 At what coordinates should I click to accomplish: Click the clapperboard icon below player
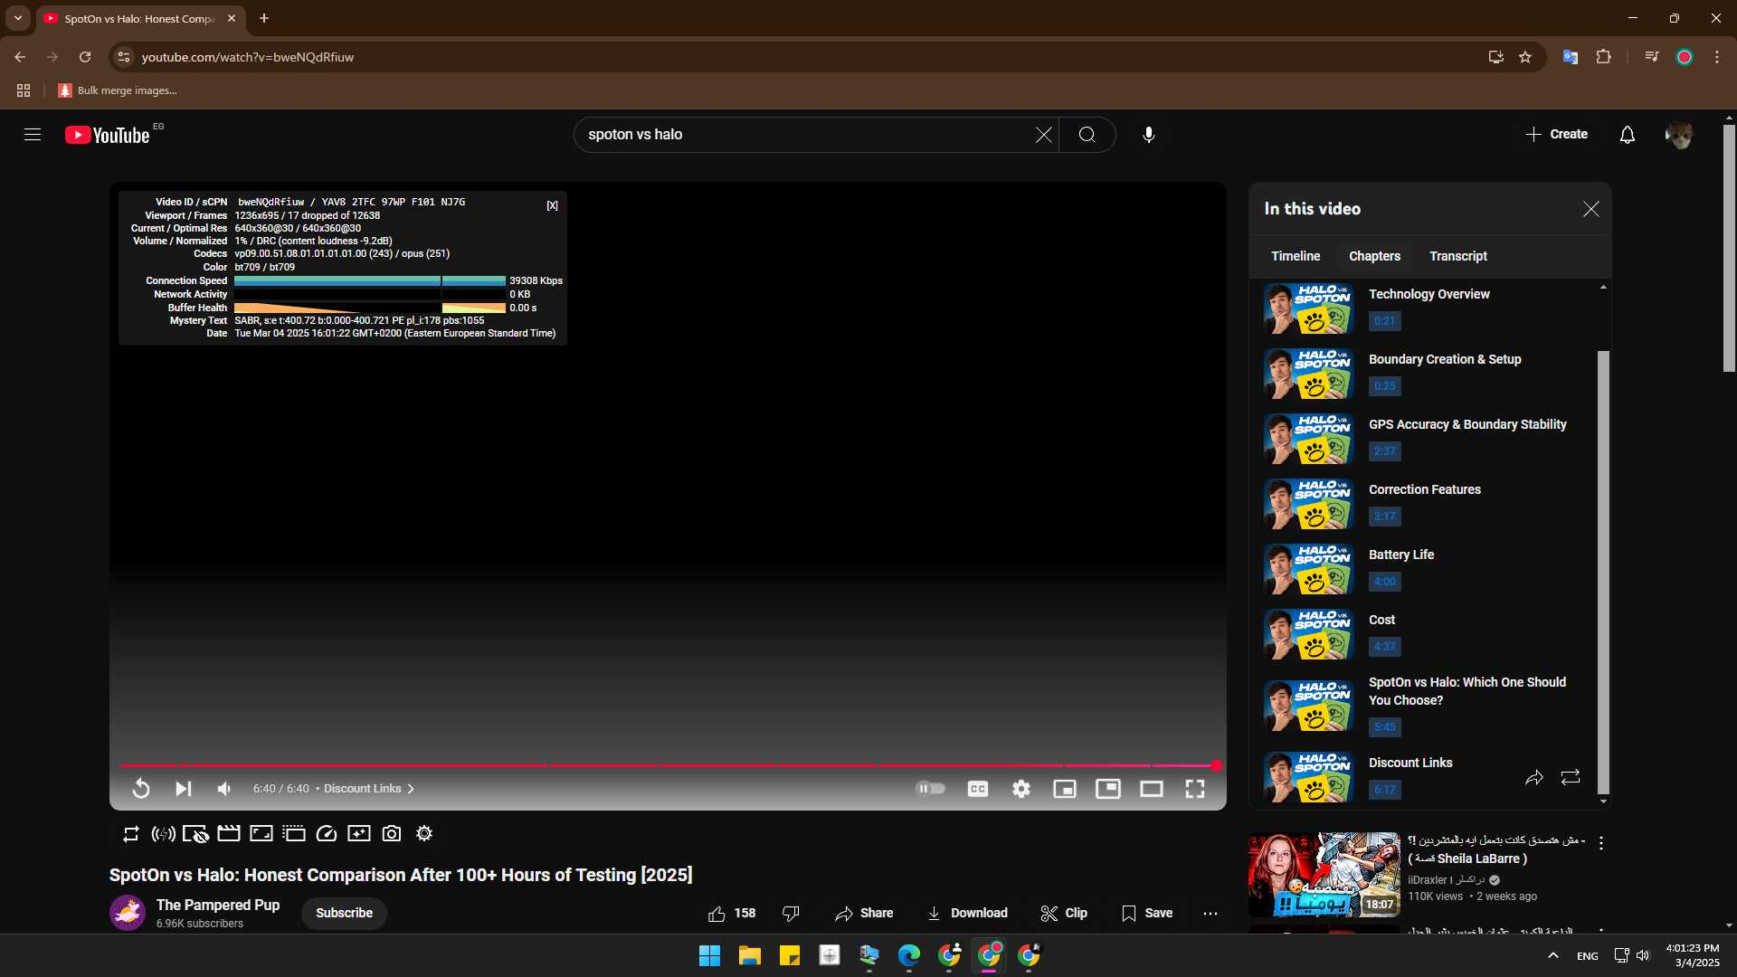229,834
